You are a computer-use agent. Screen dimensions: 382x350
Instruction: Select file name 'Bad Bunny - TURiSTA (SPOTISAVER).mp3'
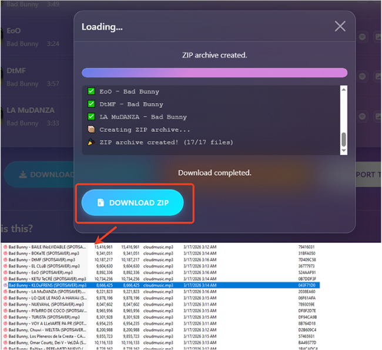click(44, 317)
